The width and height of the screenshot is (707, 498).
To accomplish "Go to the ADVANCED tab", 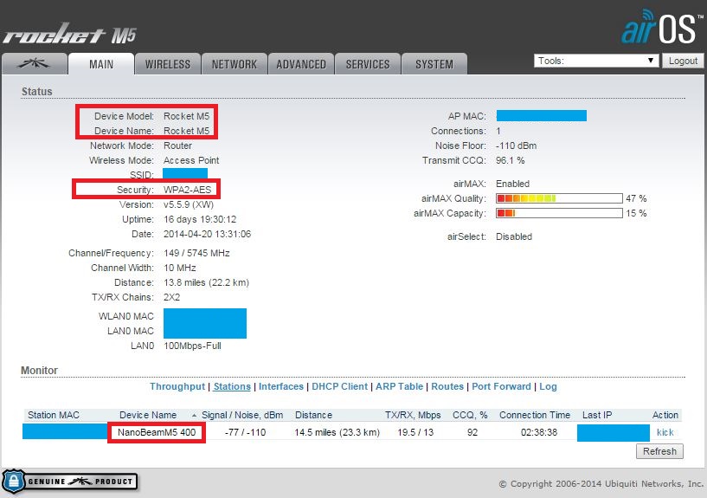I will (x=301, y=64).
